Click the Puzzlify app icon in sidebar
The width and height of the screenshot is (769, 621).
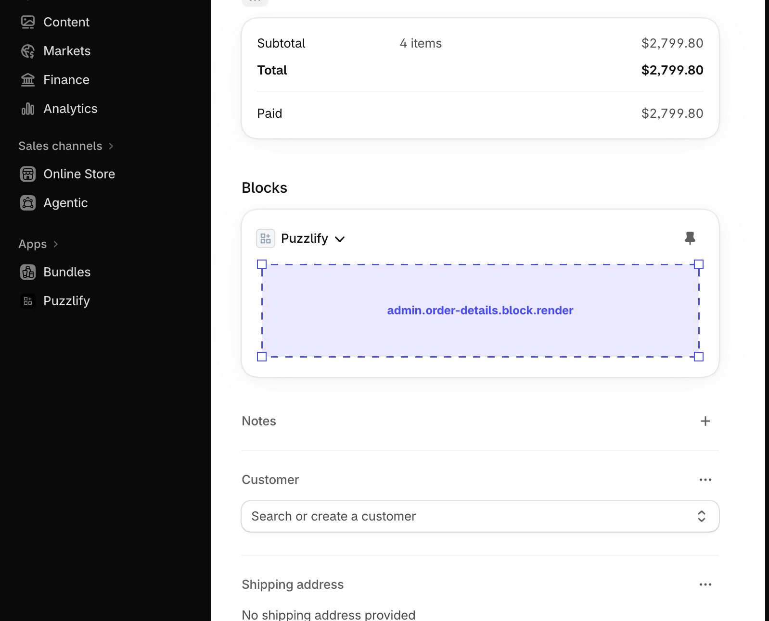pos(28,301)
